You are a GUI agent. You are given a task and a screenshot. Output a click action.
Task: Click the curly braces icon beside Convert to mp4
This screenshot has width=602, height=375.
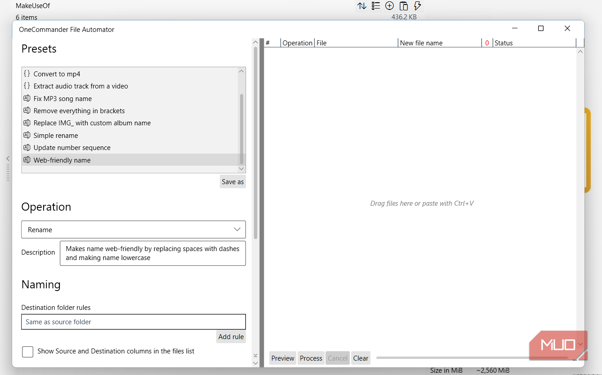coord(27,74)
